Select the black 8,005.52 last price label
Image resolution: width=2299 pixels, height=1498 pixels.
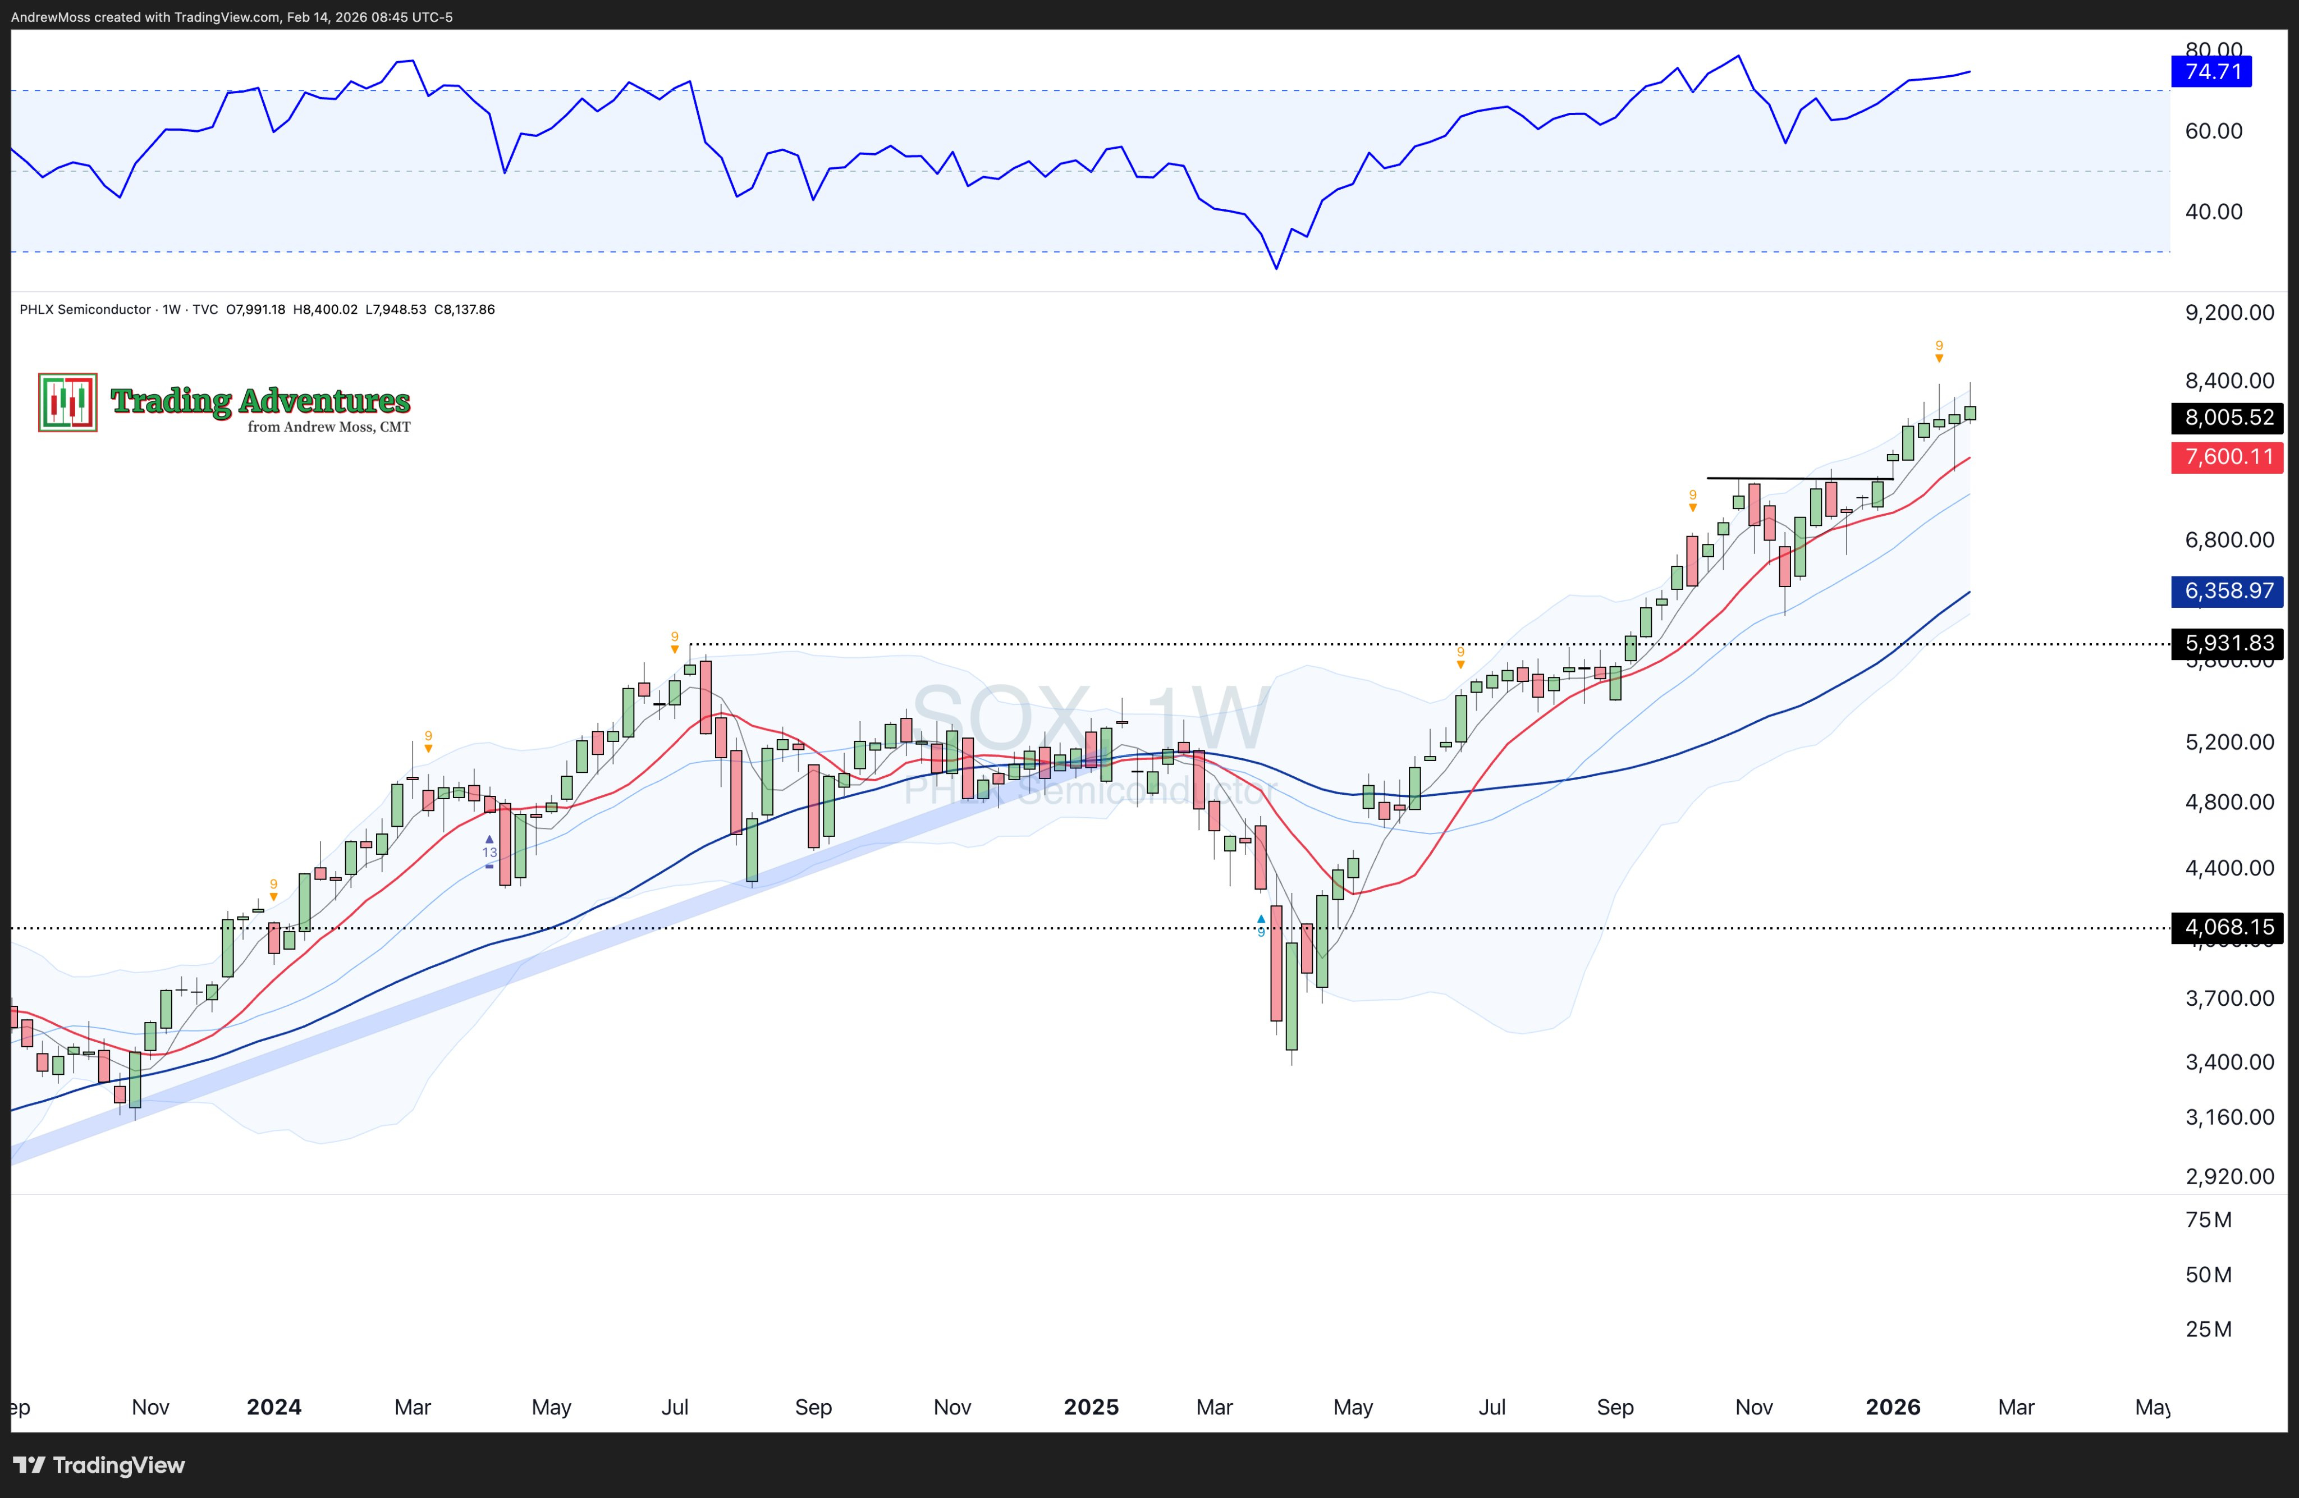(2228, 417)
